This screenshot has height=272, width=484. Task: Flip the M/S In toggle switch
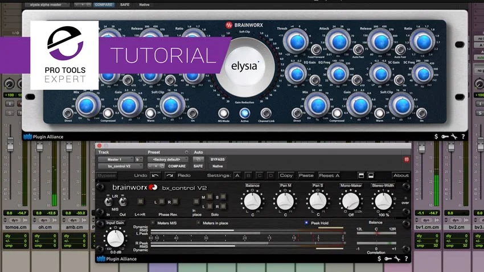coord(108,201)
